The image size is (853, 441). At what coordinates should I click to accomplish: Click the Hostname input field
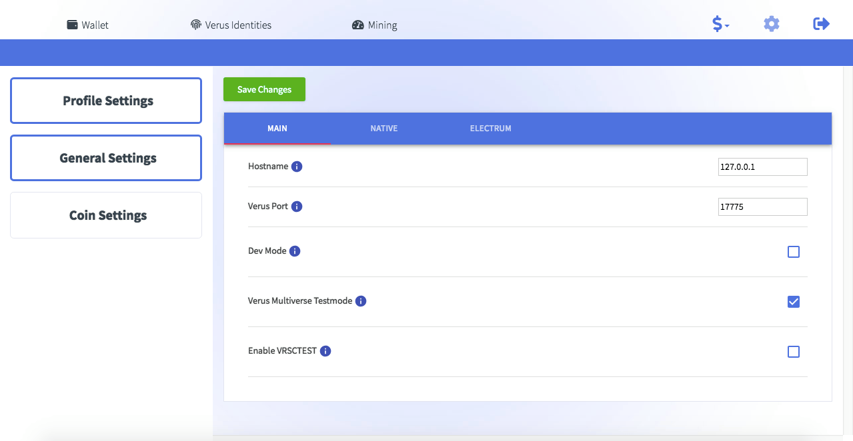[x=763, y=167]
